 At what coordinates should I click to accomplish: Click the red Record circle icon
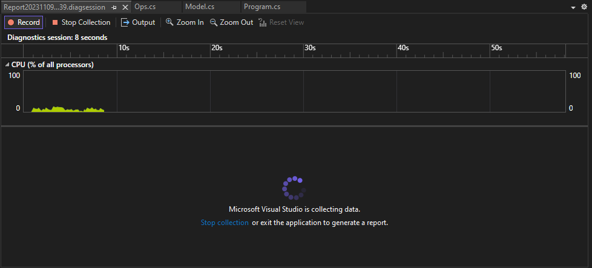tap(11, 22)
